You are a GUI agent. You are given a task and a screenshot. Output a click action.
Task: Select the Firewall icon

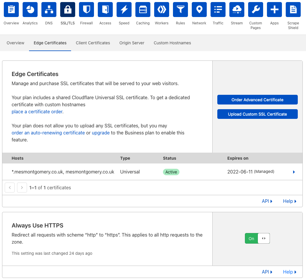[x=86, y=9]
